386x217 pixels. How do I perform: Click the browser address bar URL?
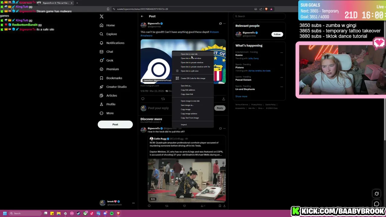pyautogui.click(x=143, y=9)
